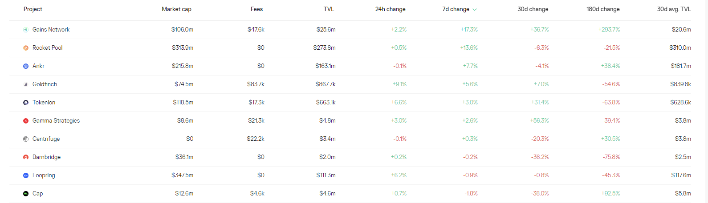Screen dimensions: 708x203
Task: Toggle sort arrow next to 7d change
Action: (475, 9)
